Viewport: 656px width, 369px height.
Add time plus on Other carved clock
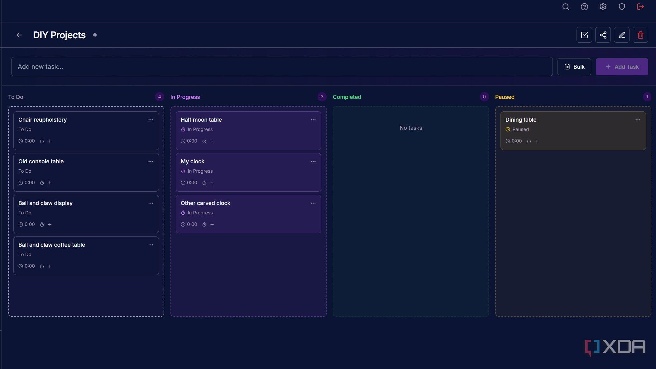pos(212,225)
